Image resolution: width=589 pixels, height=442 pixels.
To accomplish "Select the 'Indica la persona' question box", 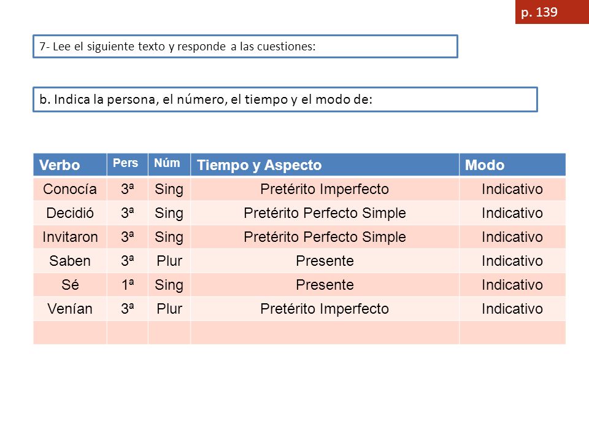I will tap(285, 99).
